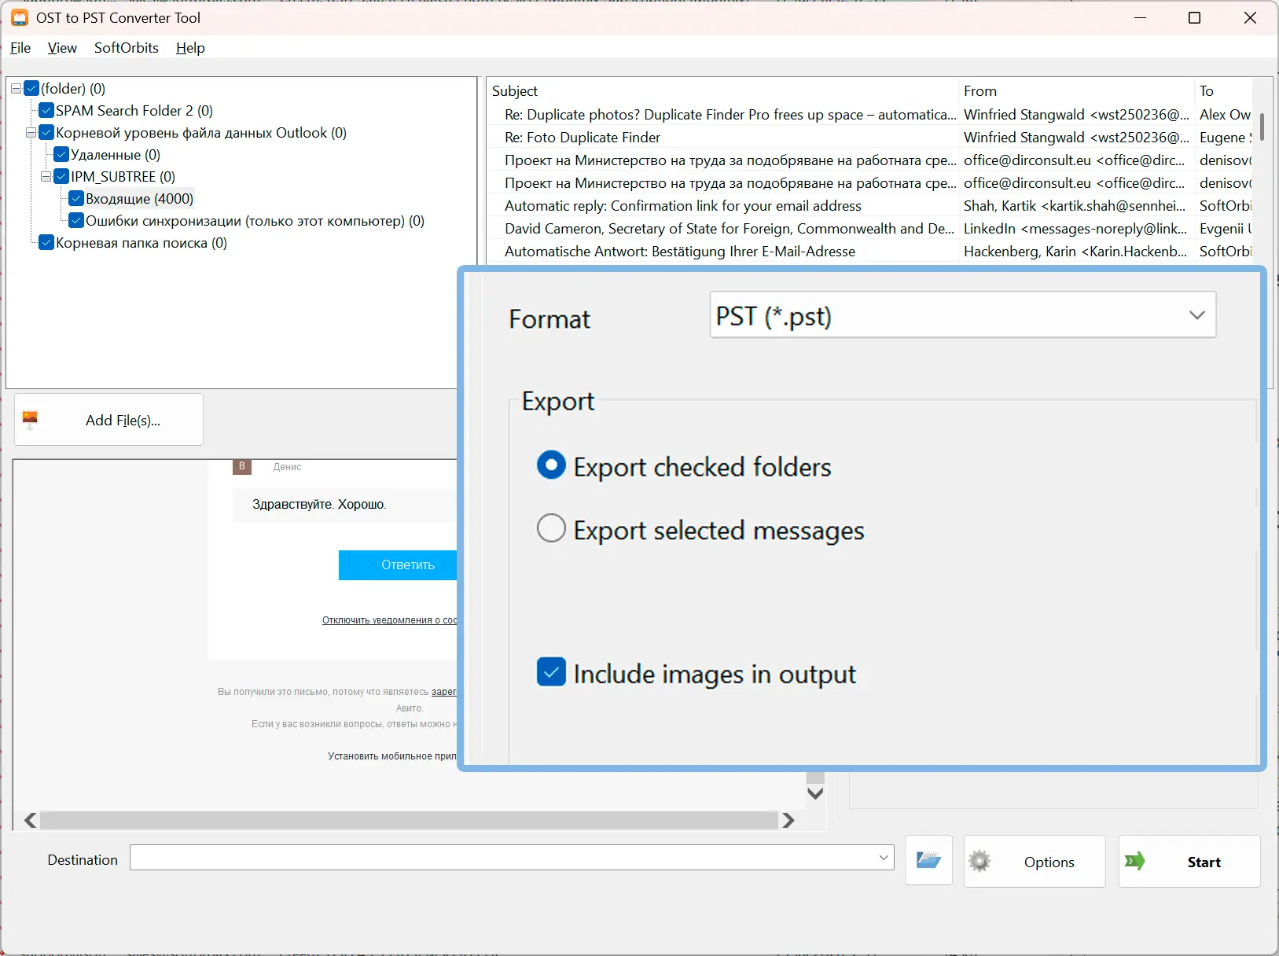This screenshot has width=1279, height=956.
Task: Select Export selected messages option
Action: 551,528
